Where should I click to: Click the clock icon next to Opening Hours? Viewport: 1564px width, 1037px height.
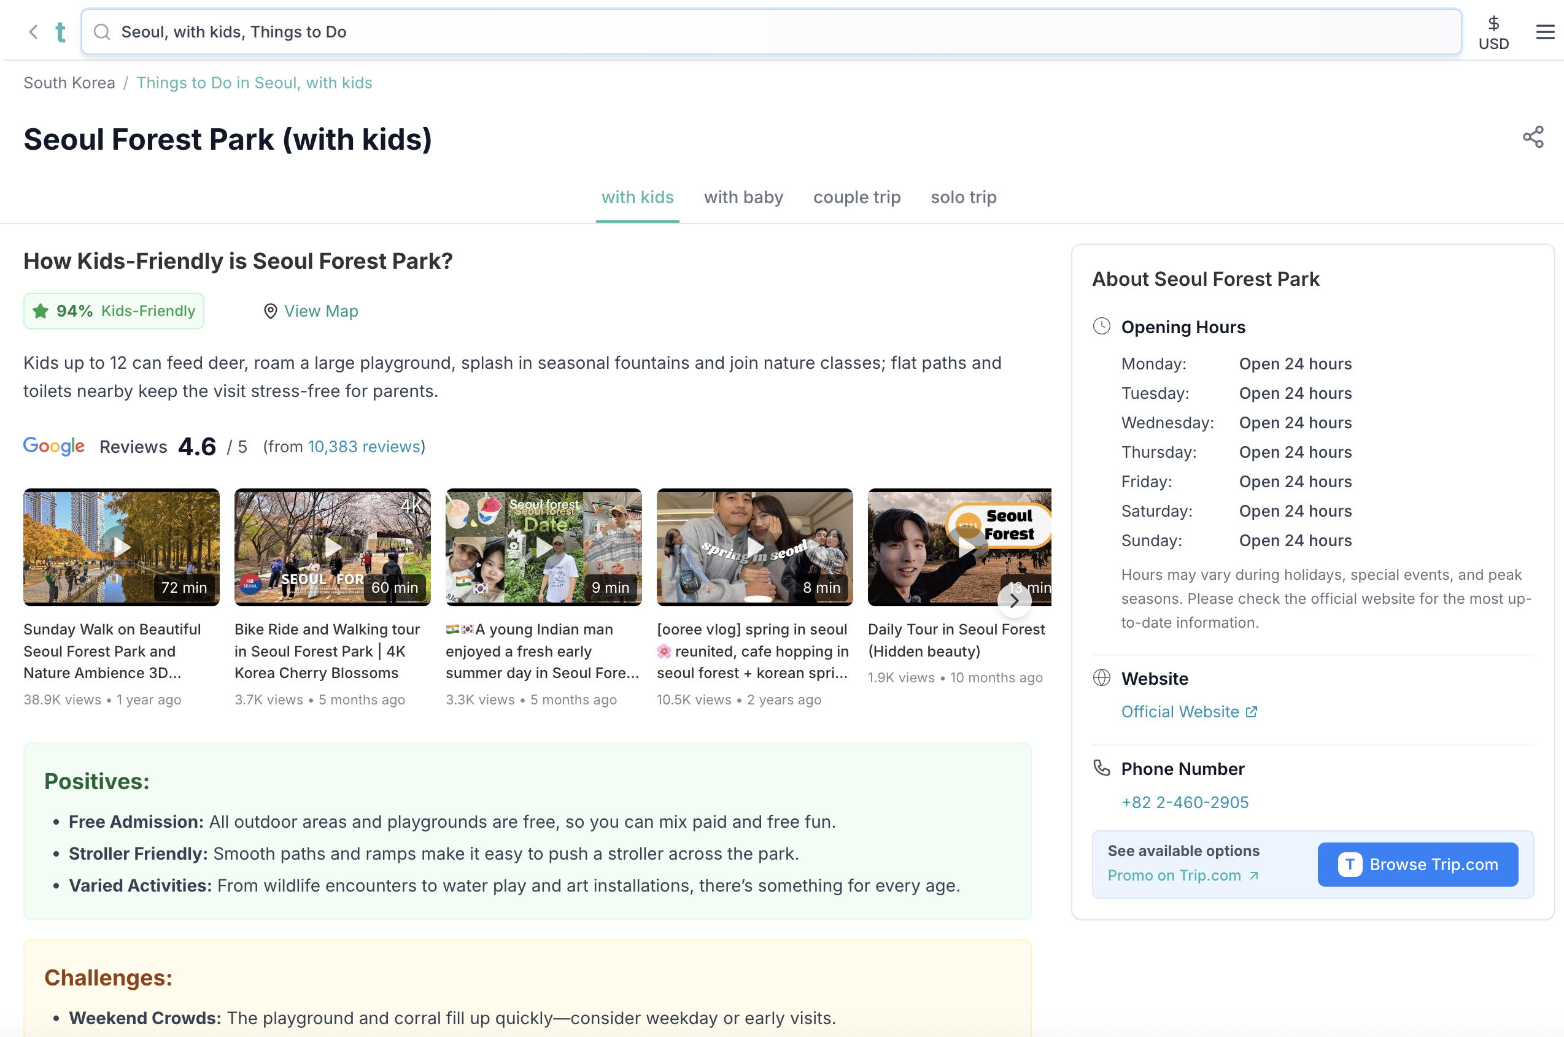(1102, 325)
